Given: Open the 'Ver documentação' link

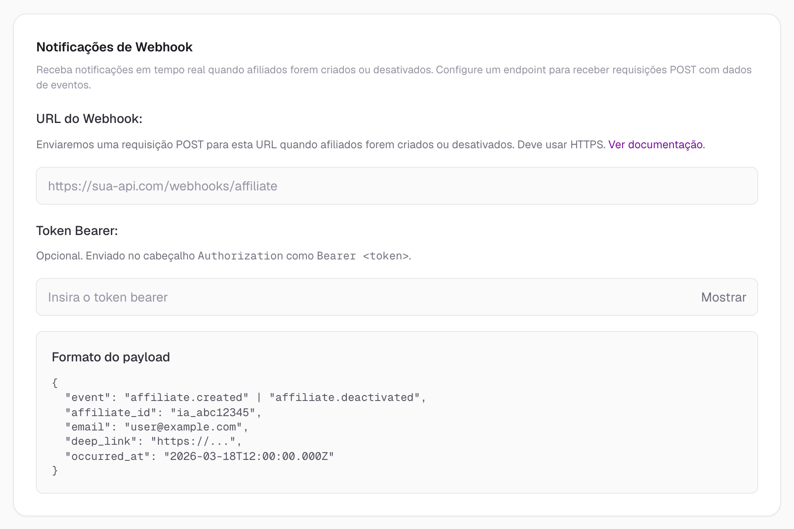Looking at the screenshot, I should pyautogui.click(x=655, y=144).
